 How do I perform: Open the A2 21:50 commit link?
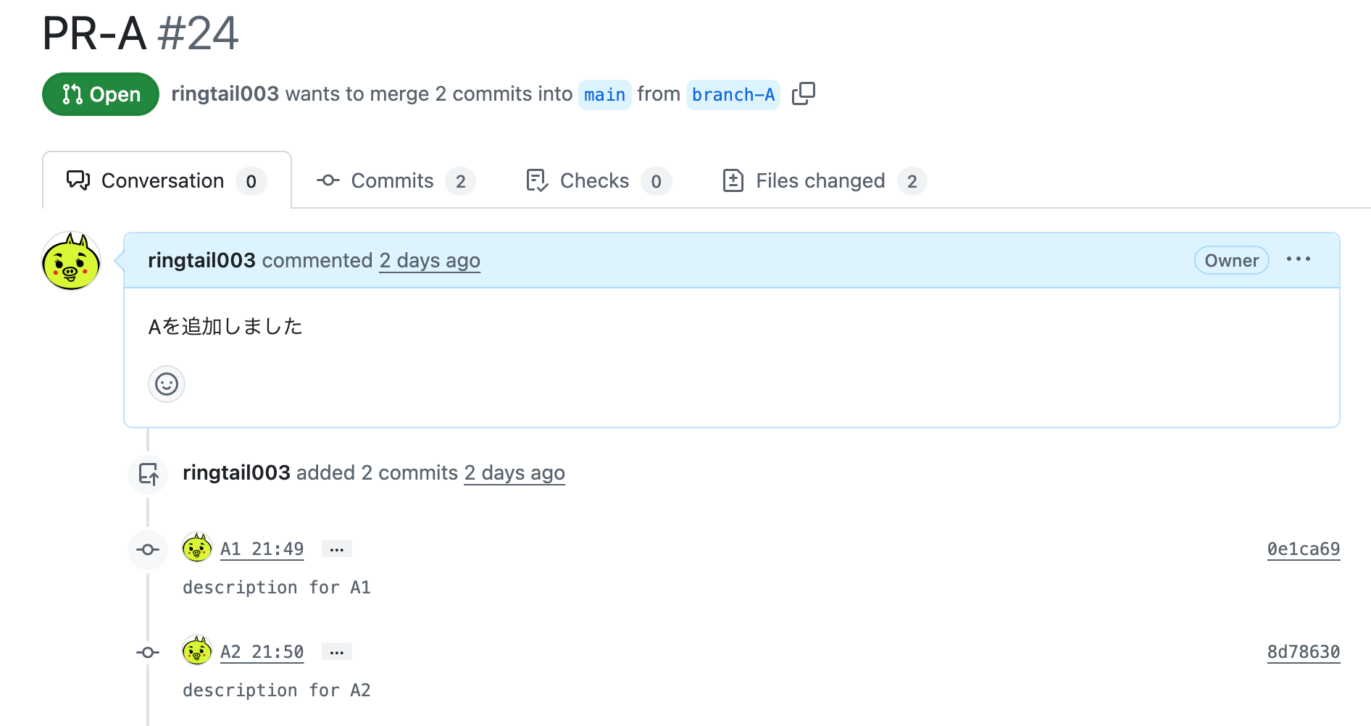[262, 652]
